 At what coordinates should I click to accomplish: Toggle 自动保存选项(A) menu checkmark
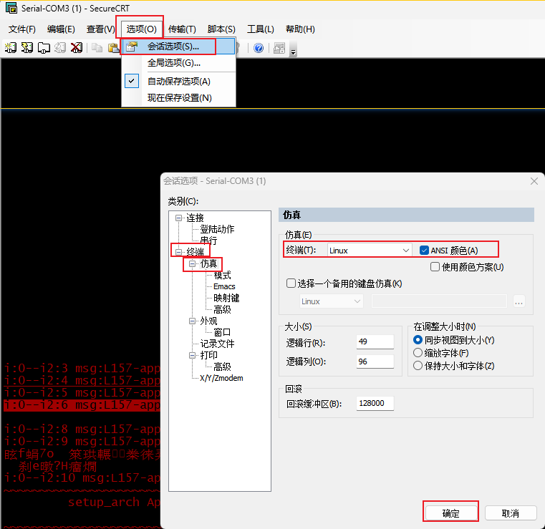[x=132, y=81]
